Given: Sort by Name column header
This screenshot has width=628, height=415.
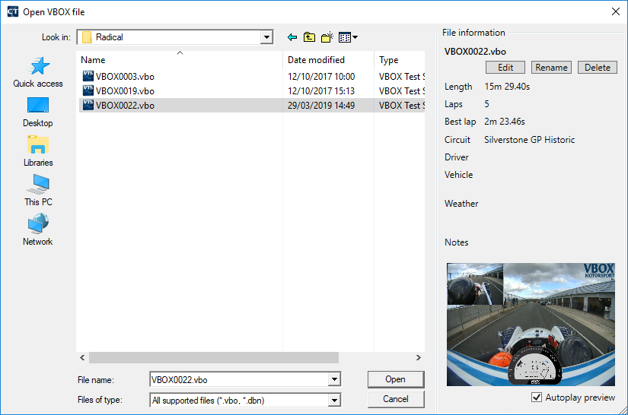Looking at the screenshot, I should (179, 60).
